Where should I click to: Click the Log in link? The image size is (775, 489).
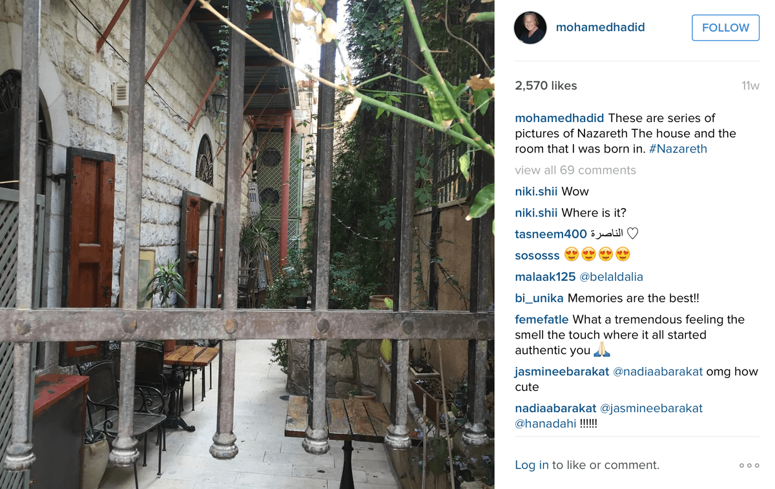(532, 465)
